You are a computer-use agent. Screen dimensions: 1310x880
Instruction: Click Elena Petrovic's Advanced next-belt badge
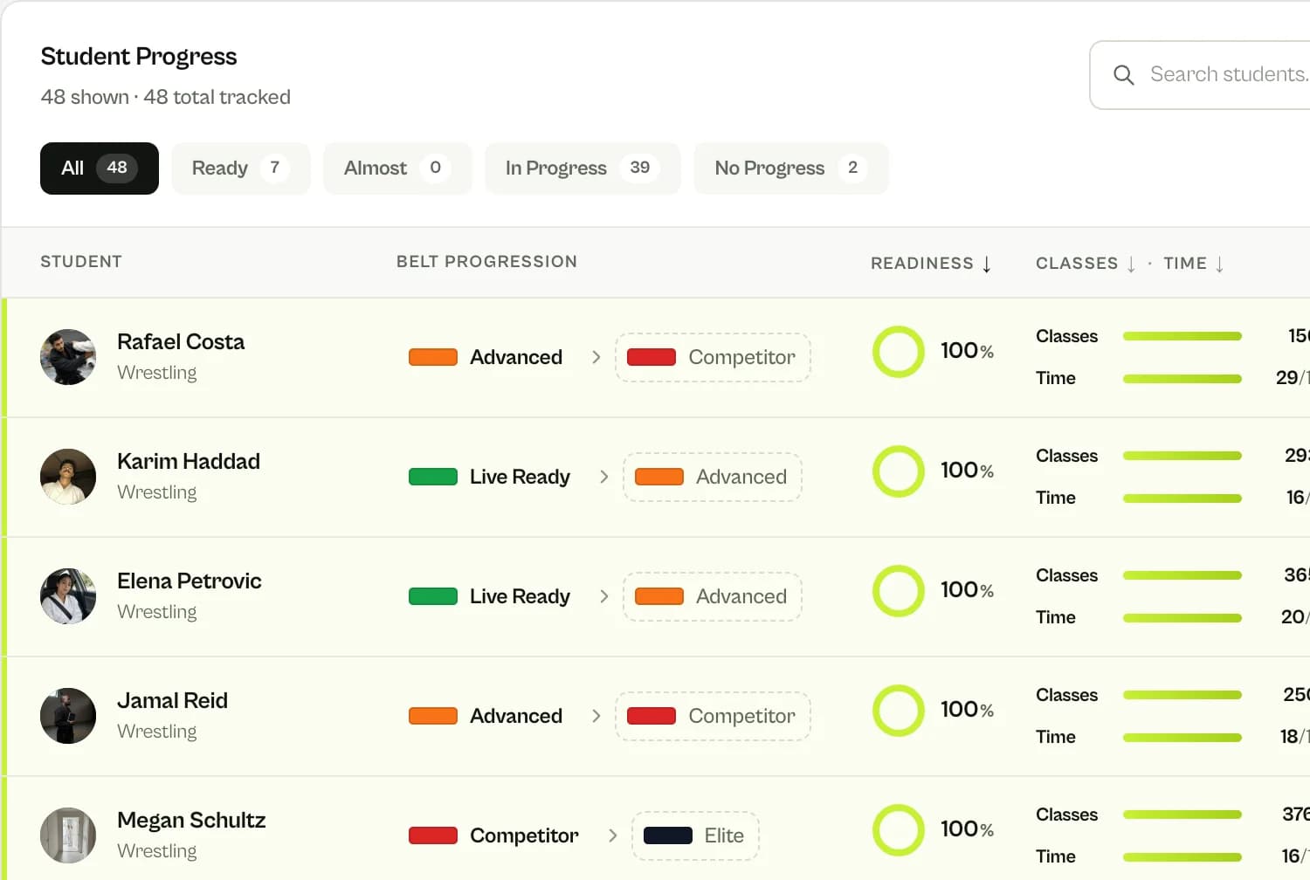pyautogui.click(x=713, y=596)
